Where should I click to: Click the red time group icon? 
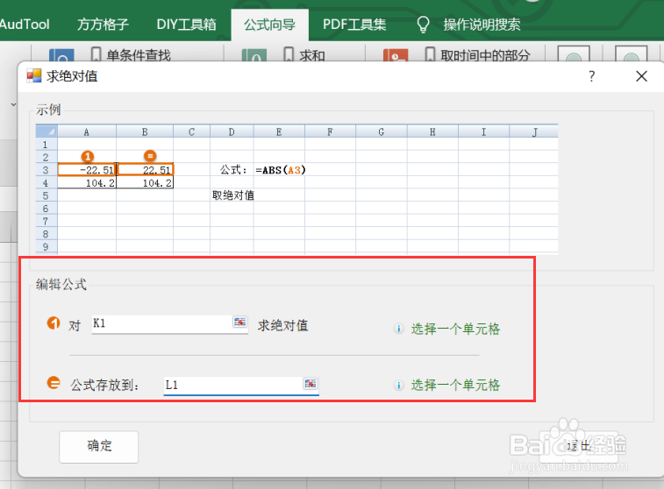click(396, 55)
